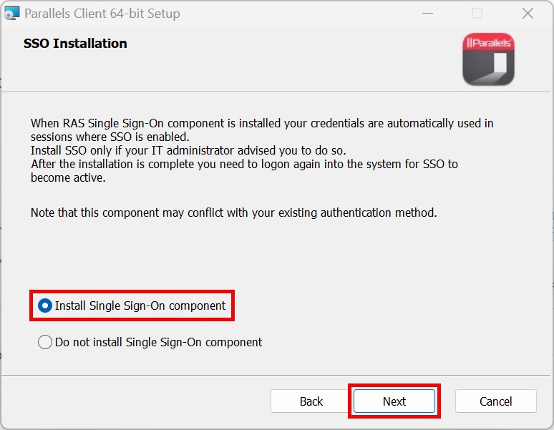Click the note about authentication method conflict
The height and width of the screenshot is (430, 554).
233,212
